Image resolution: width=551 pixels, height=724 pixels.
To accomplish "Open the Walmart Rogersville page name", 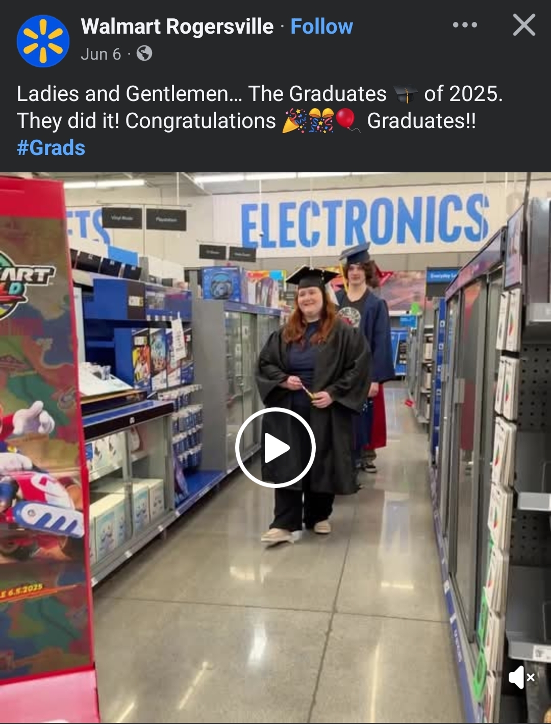I will pos(177,27).
